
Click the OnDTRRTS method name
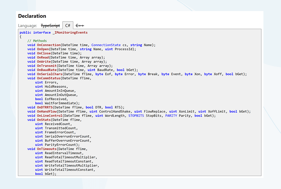(45, 107)
